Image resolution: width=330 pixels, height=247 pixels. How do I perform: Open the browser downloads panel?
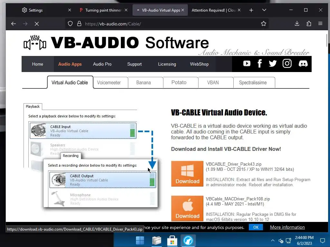click(x=297, y=23)
